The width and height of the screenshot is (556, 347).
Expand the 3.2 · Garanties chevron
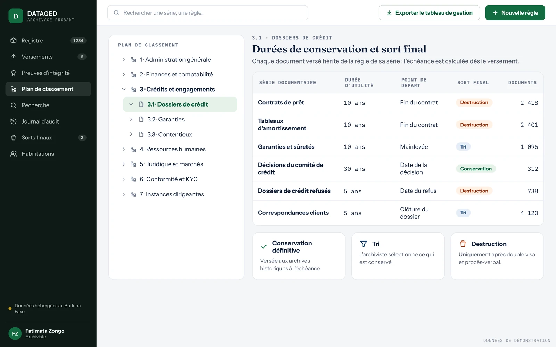pyautogui.click(x=131, y=119)
